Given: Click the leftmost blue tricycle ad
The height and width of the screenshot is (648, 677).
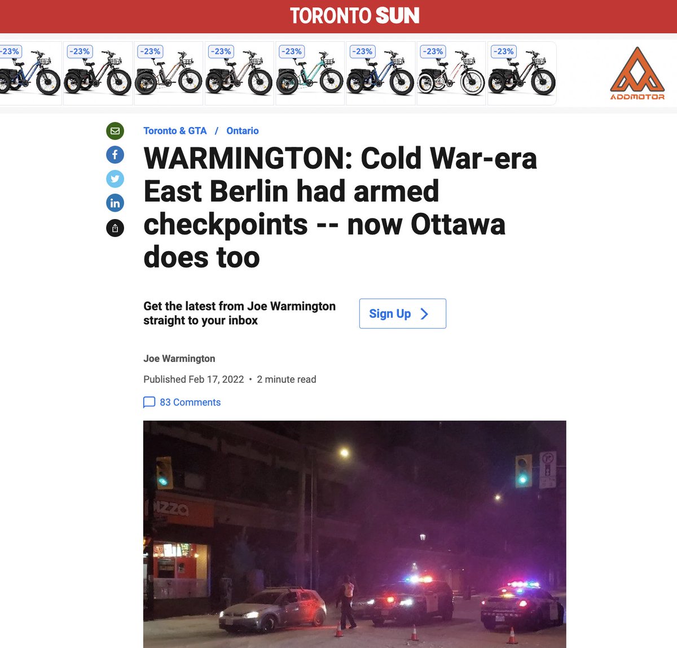Looking at the screenshot, I should tap(30, 73).
